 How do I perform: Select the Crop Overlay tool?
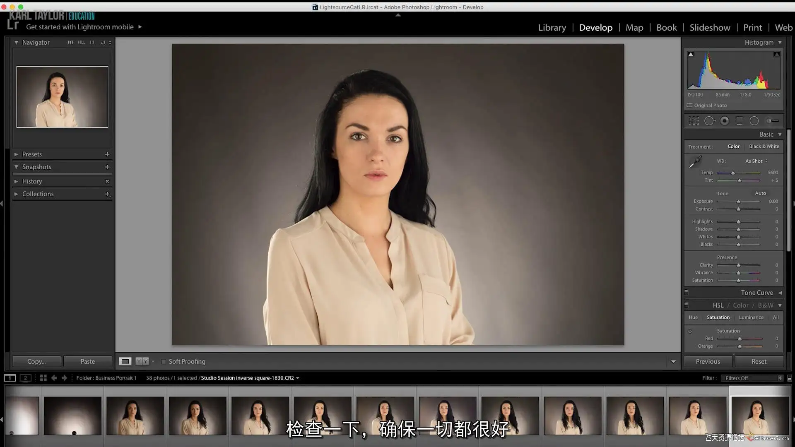pos(694,121)
